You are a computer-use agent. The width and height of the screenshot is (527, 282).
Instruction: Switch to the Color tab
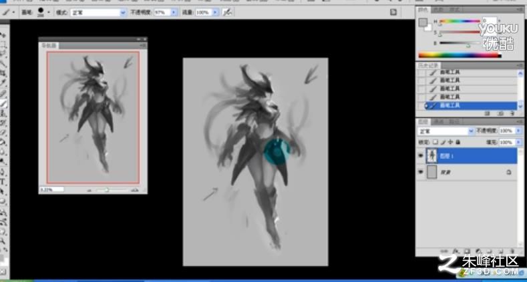point(423,10)
